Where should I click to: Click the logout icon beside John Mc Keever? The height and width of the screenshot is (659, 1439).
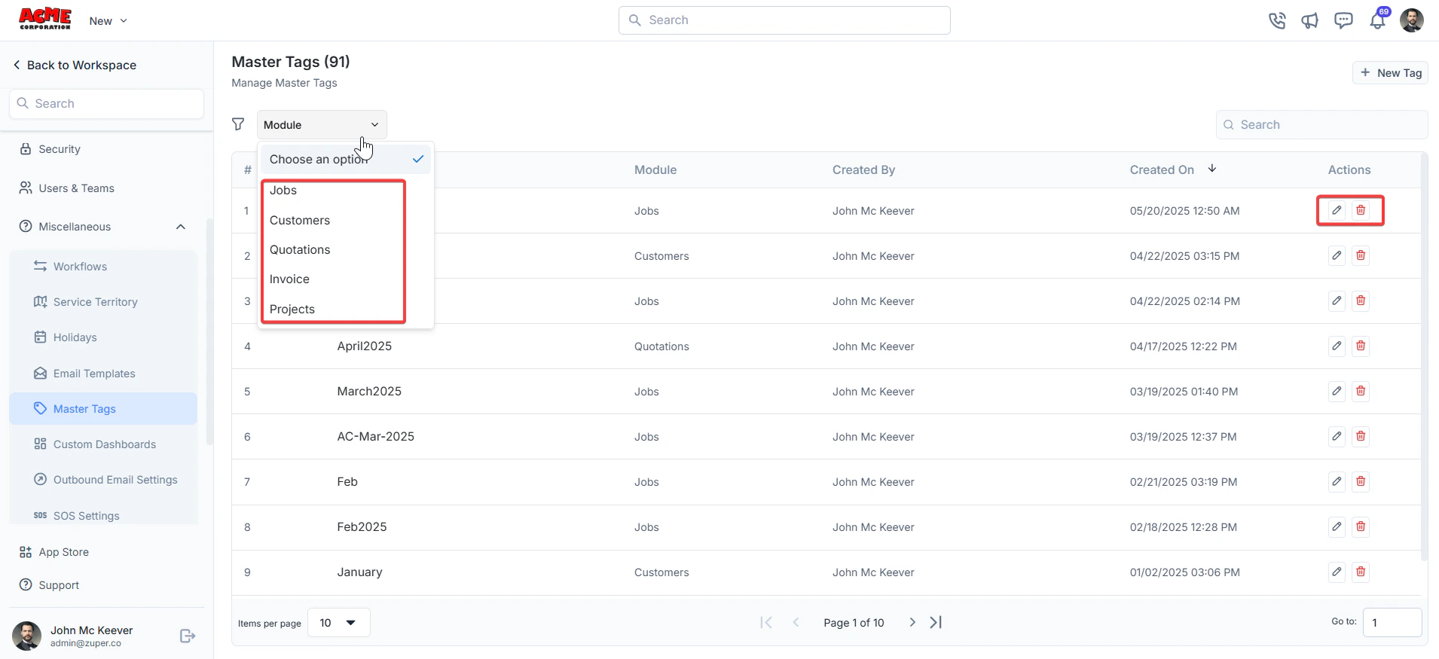coord(188,636)
